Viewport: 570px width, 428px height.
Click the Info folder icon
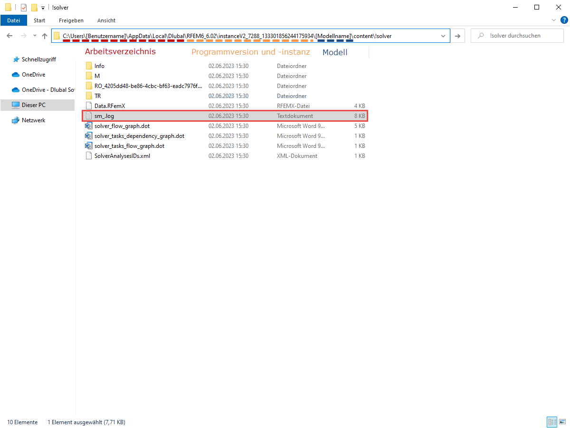click(x=89, y=66)
